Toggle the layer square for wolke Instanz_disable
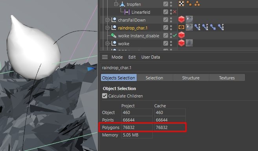The height and width of the screenshot is (151, 258). coord(166,35)
